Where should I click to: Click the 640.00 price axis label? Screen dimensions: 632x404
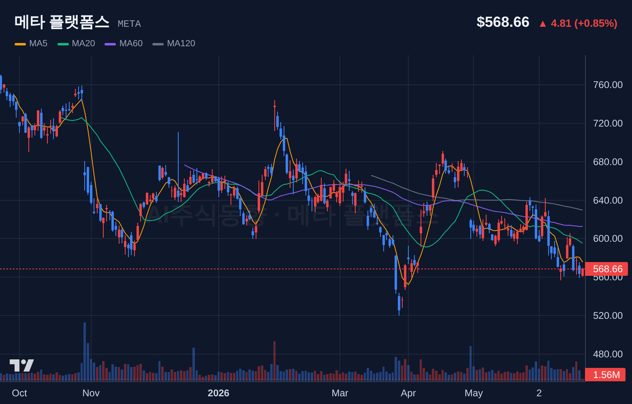click(608, 200)
